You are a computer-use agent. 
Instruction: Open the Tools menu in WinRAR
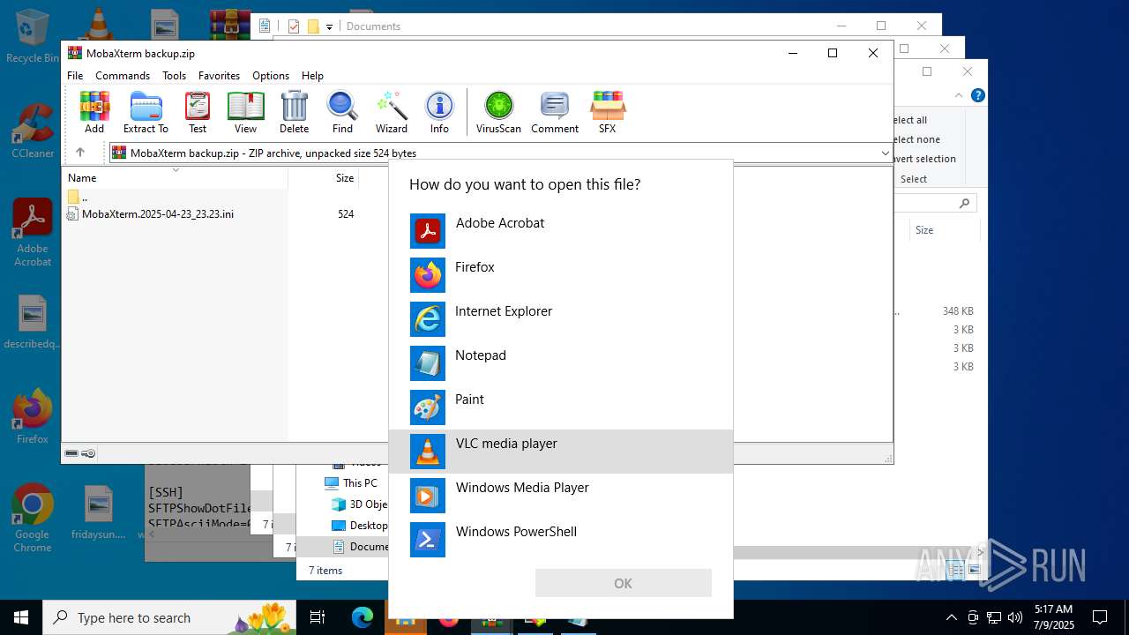coord(174,76)
